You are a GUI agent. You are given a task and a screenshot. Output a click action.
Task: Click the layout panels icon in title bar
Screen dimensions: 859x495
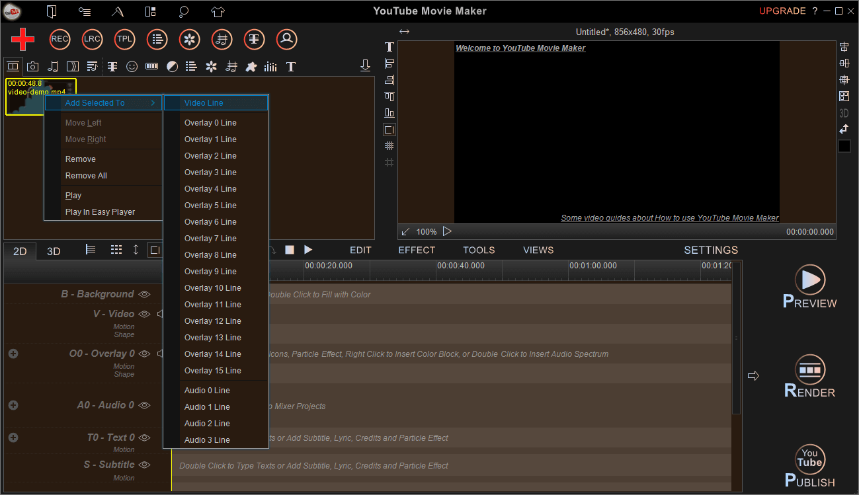151,11
